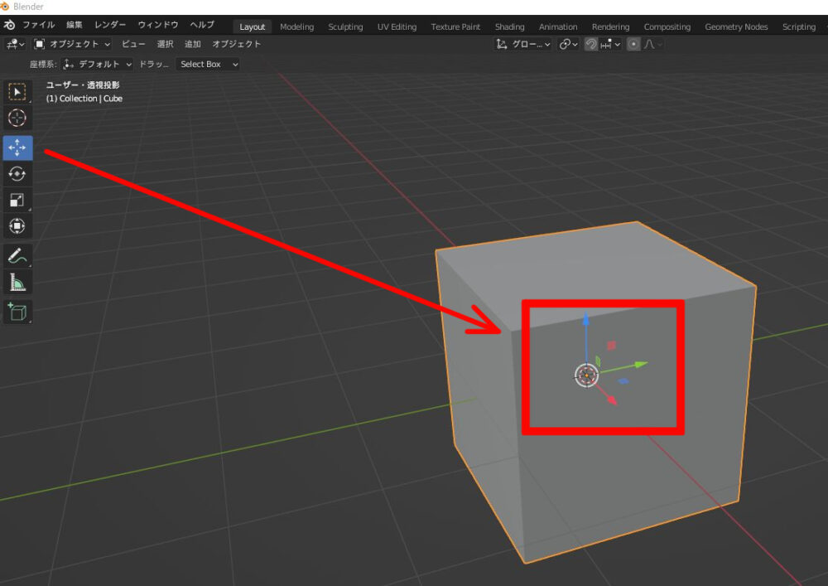Click the Blender logo menu icon
The height and width of the screenshot is (586, 828).
[x=9, y=25]
